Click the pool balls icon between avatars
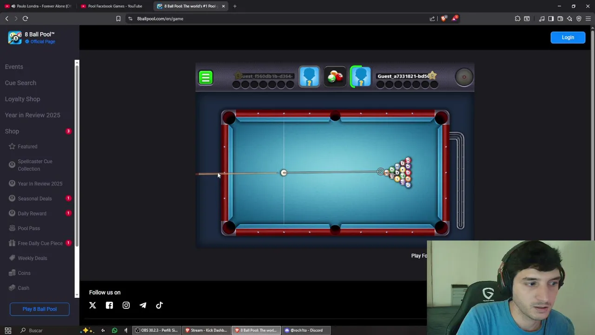This screenshot has height=335, width=595. [x=335, y=77]
